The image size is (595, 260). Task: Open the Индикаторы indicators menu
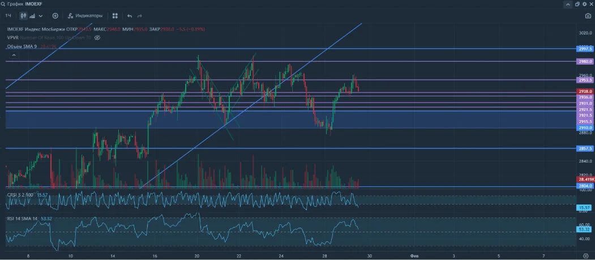coord(85,16)
